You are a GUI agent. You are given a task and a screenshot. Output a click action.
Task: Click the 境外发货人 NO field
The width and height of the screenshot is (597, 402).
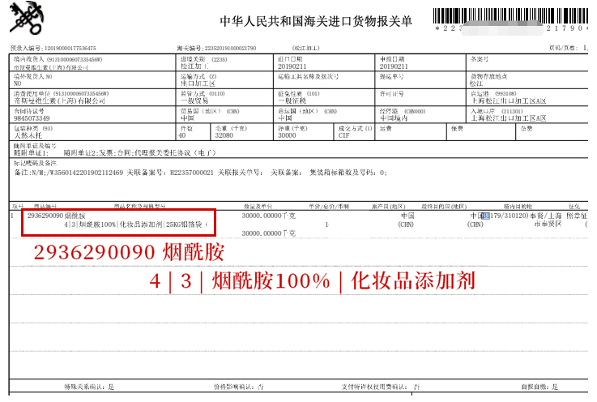[x=92, y=80]
